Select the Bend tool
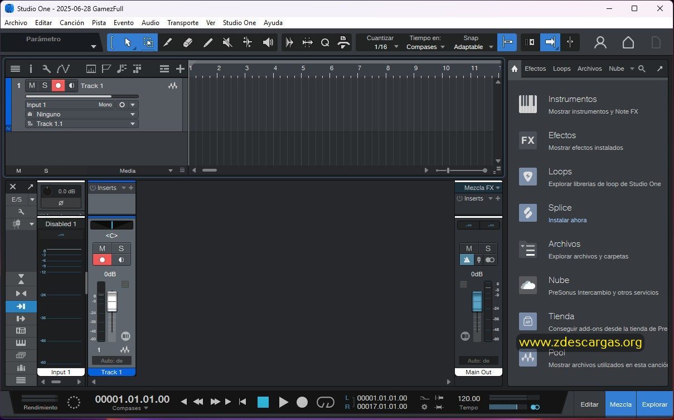Image resolution: width=674 pixels, height=420 pixels. click(248, 42)
